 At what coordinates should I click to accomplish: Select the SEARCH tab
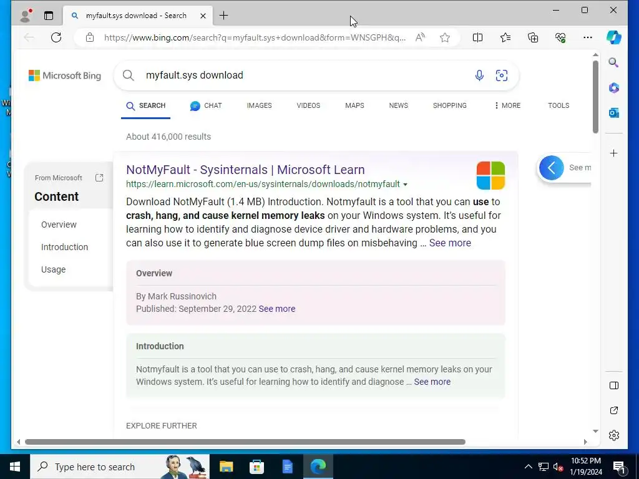tap(146, 106)
